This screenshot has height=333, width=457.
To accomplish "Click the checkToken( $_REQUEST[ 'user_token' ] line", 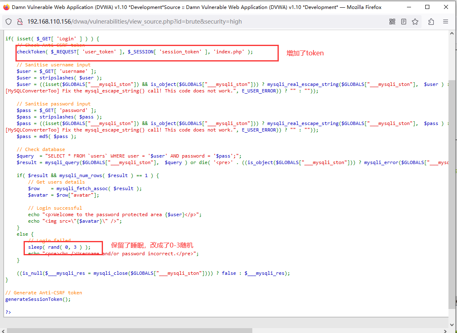I will (135, 52).
